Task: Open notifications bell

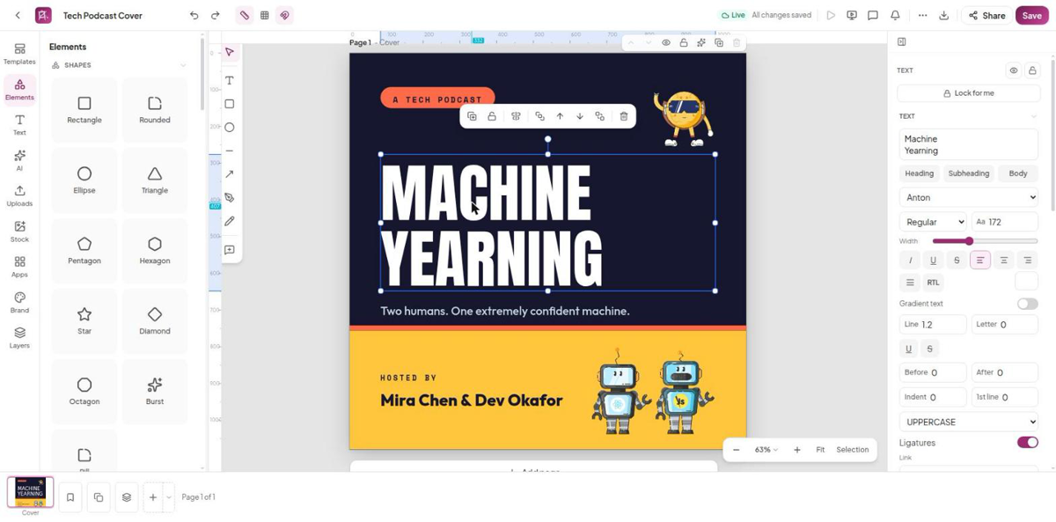Action: click(895, 15)
